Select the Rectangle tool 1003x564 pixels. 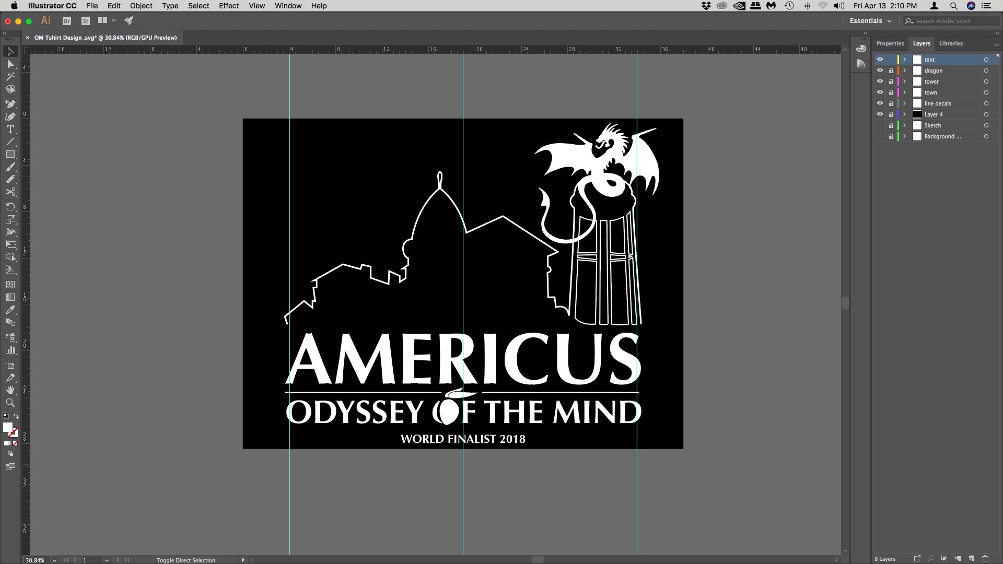10,155
